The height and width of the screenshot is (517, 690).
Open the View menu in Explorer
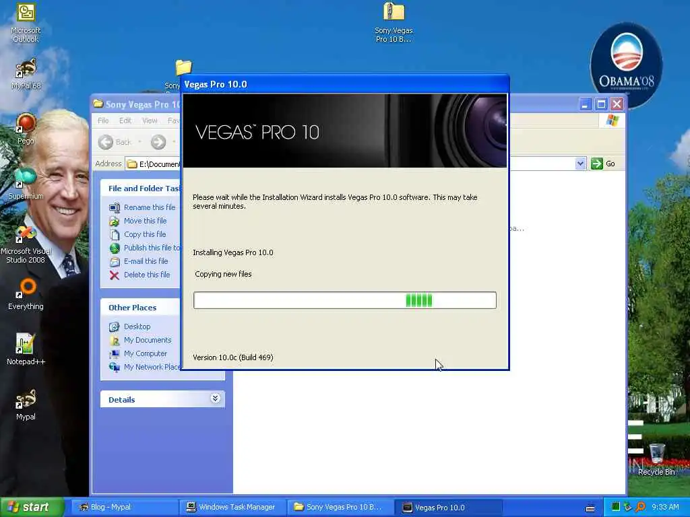click(150, 120)
